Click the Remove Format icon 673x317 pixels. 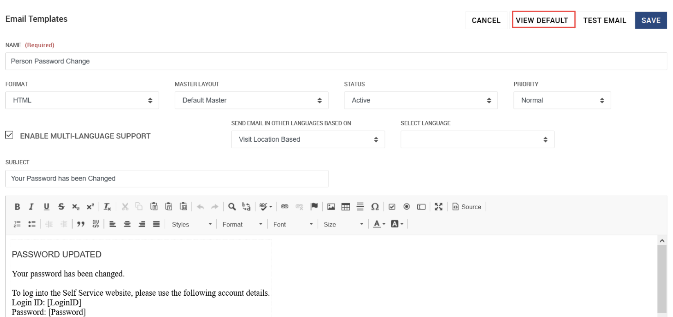107,207
